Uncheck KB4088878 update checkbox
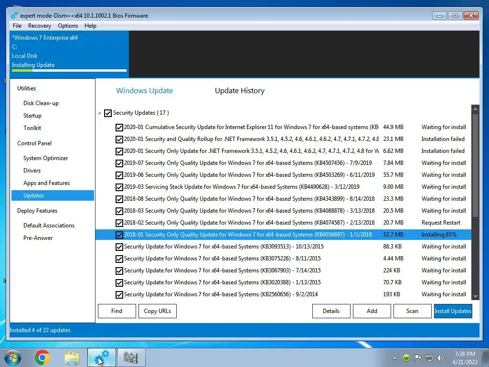 pyautogui.click(x=119, y=211)
